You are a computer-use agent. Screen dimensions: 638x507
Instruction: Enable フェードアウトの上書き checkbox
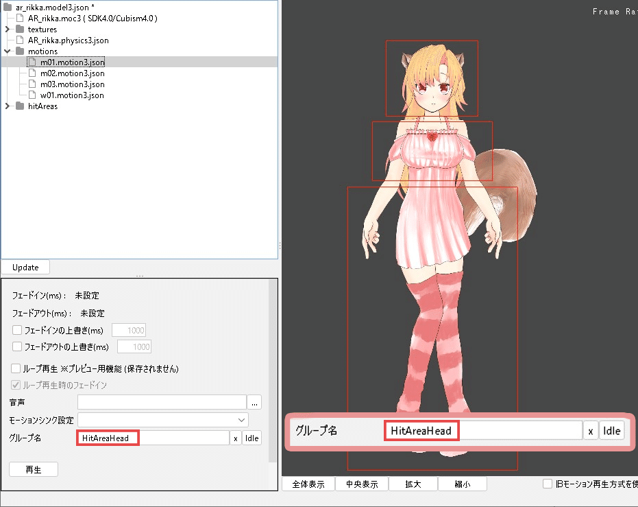[17, 346]
